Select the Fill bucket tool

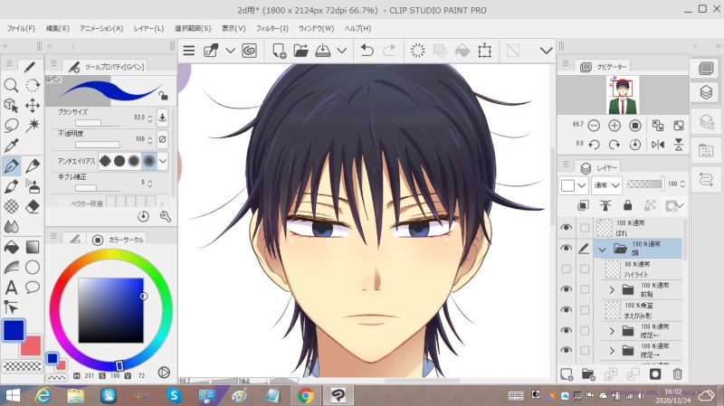point(11,247)
